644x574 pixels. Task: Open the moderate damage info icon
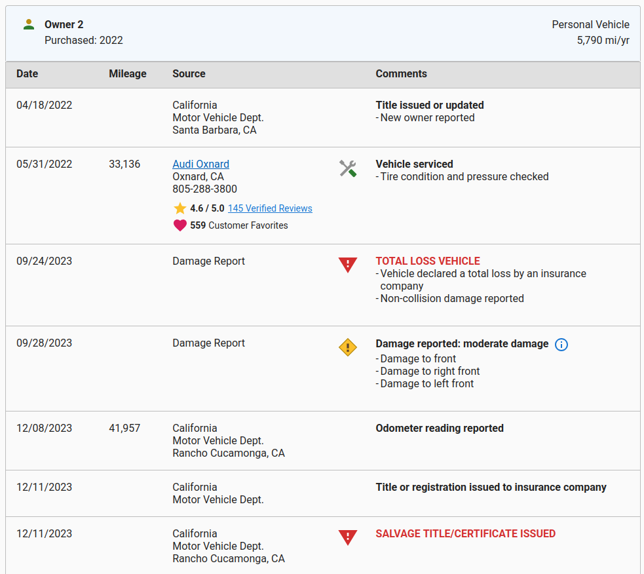(x=561, y=344)
